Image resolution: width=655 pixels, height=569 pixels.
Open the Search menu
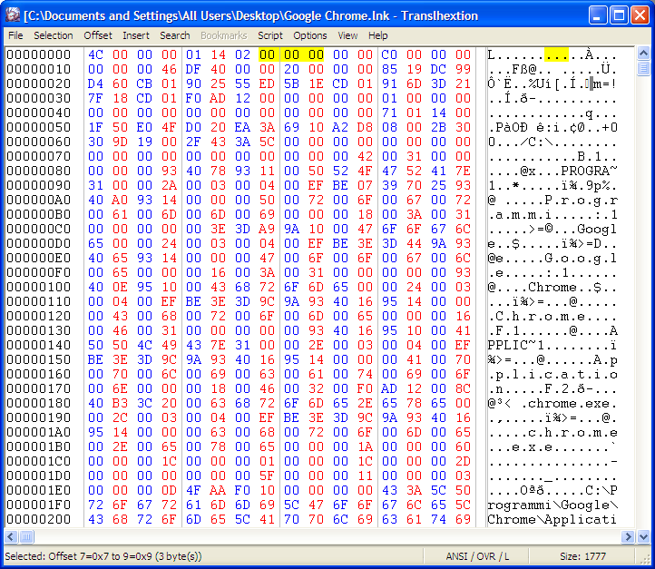[174, 35]
